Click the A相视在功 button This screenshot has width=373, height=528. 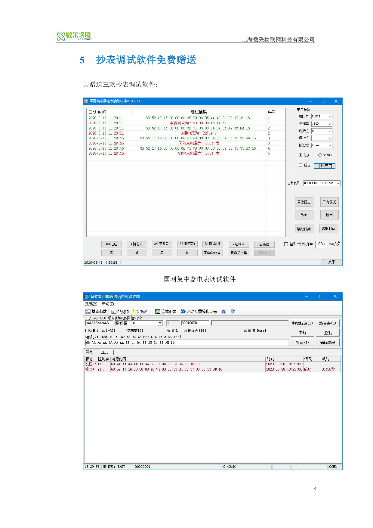187,244
